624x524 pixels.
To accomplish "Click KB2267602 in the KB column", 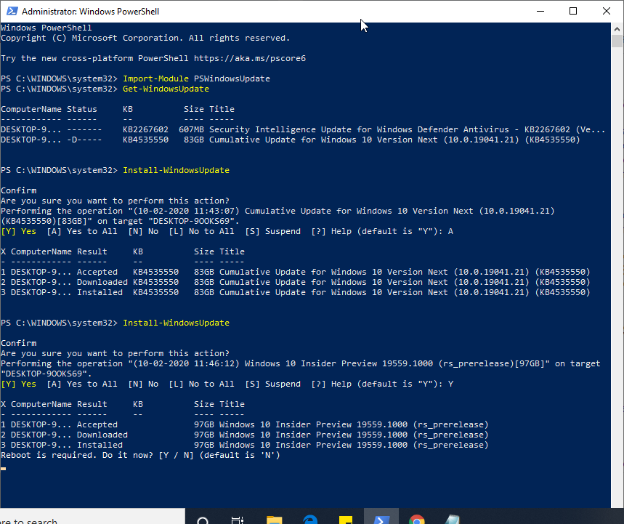I will point(145,129).
